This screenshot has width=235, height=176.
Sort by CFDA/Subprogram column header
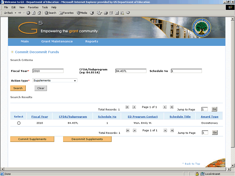point(73,117)
